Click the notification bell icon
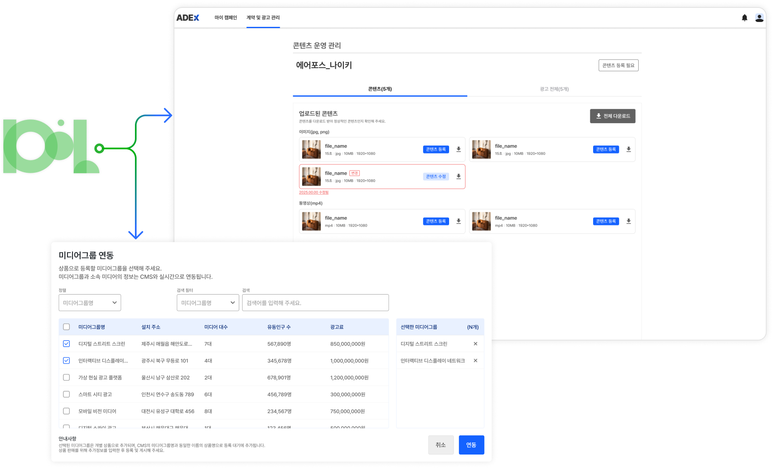This screenshot has width=774, height=469. click(x=744, y=18)
